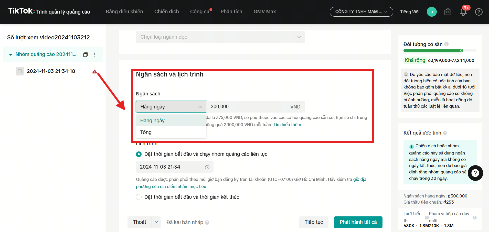Screen dimensions: 489x232
Task: Select the ad thumbnail icon for 2024-11-03 21:34:18
Action: click(20, 71)
